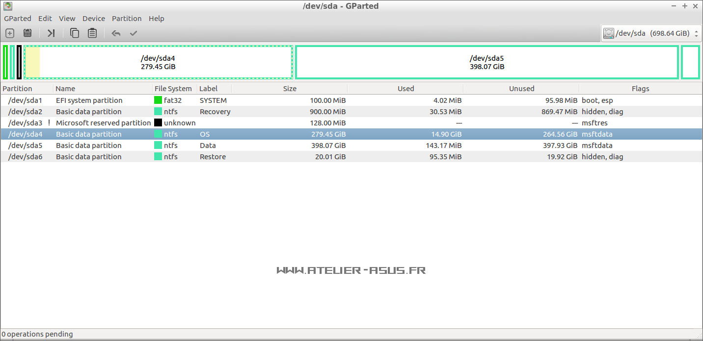This screenshot has height=341, width=703.
Task: Select the /dev/sda1 EFI system partition row
Action: (89, 100)
